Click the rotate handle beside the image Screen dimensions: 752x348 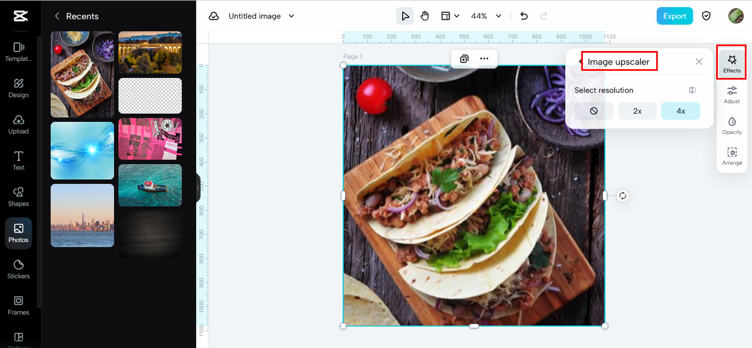(623, 196)
